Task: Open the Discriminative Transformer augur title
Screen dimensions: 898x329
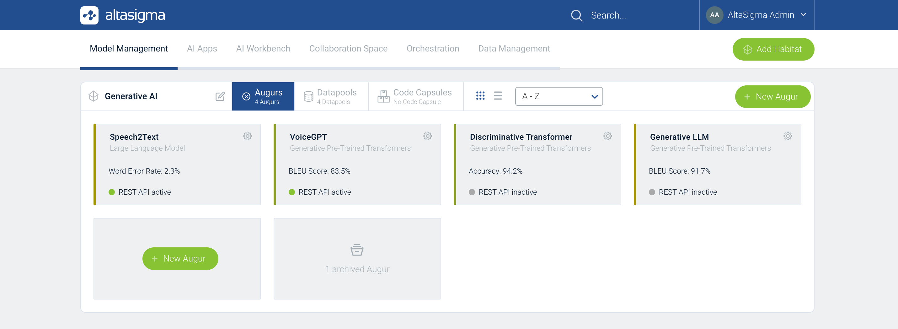Action: point(521,137)
